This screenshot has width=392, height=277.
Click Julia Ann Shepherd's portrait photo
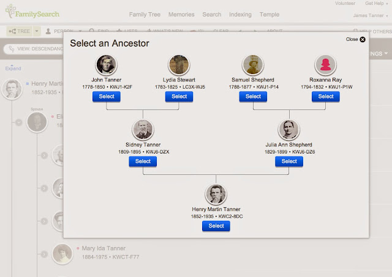[289, 130]
